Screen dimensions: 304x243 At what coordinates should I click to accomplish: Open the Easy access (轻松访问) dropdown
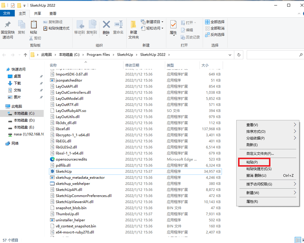tap(152, 28)
